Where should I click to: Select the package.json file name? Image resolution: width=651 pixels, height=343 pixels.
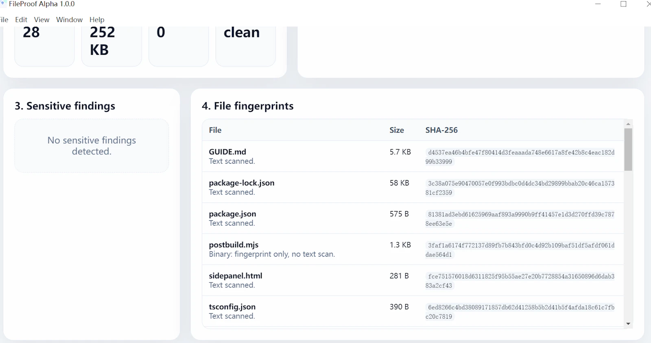coord(232,214)
